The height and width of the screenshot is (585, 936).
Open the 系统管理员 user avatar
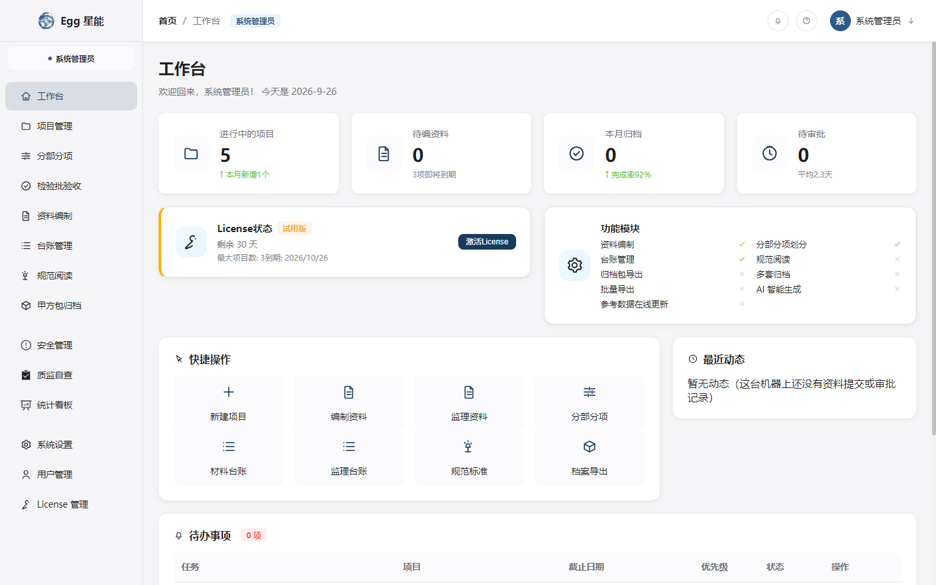(840, 21)
